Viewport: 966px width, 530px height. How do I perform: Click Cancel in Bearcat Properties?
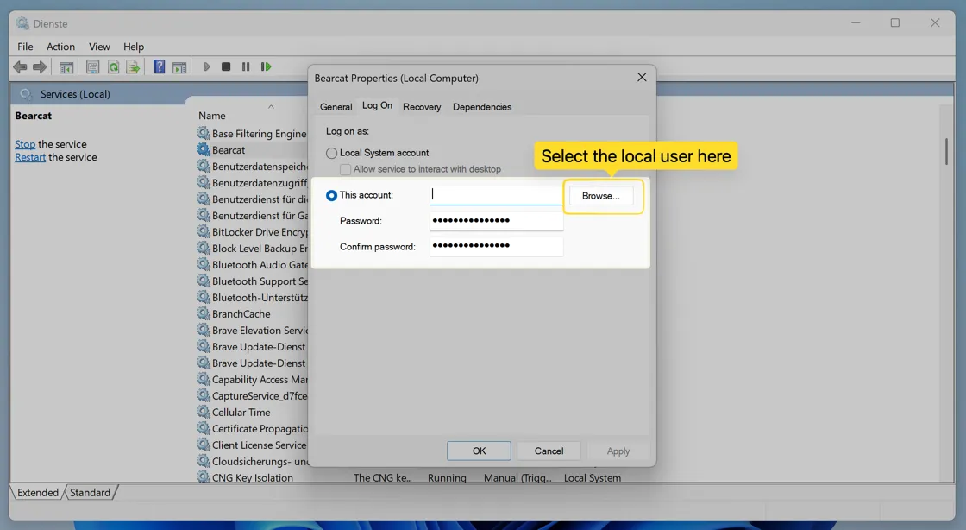click(x=549, y=451)
